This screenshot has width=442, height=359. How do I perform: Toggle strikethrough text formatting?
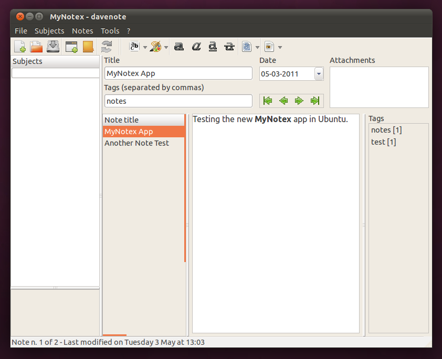229,47
